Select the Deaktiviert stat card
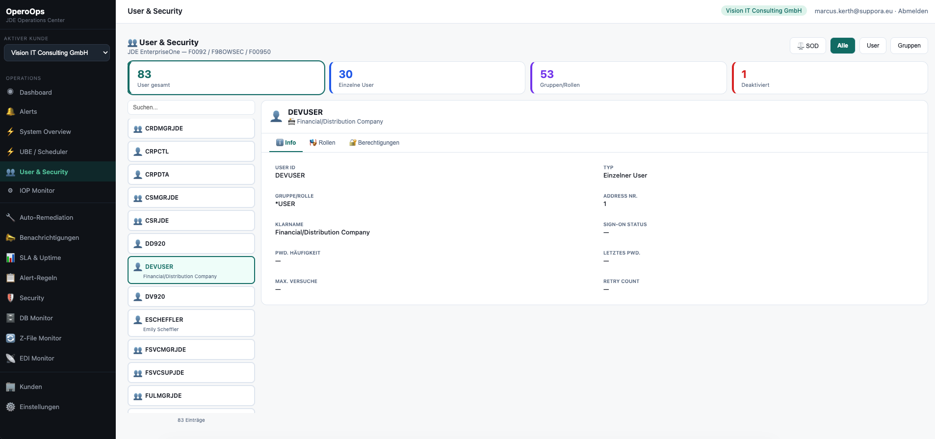 tap(830, 78)
